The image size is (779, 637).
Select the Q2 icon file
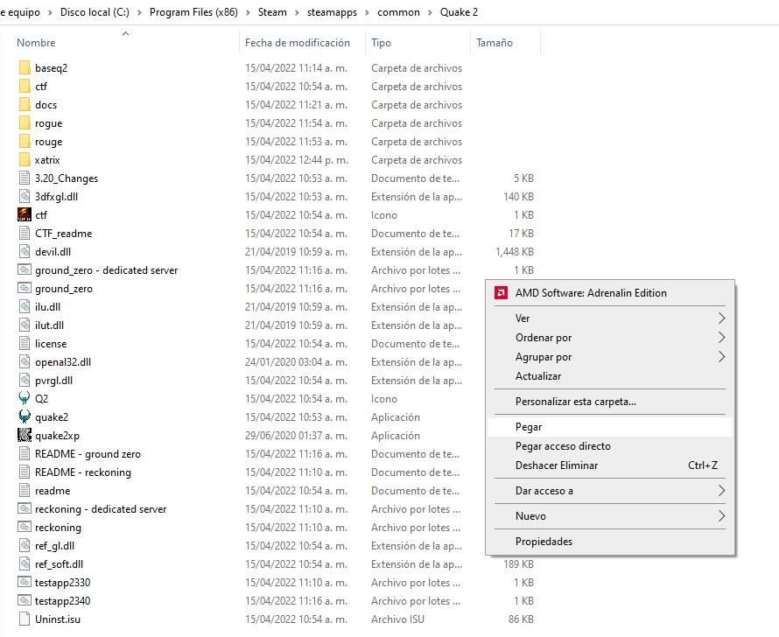[x=25, y=399]
